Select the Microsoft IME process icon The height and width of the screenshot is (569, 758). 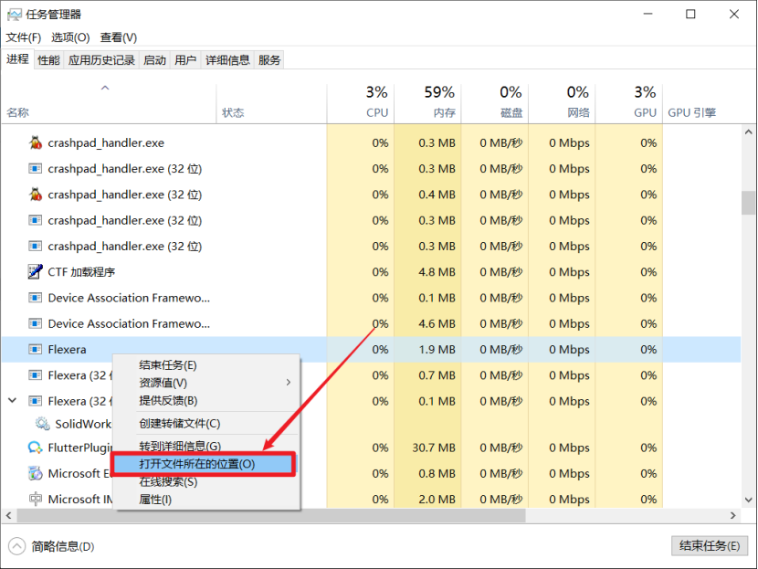(x=35, y=499)
